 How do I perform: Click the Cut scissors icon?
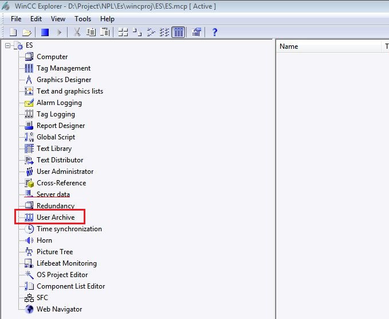(77, 32)
